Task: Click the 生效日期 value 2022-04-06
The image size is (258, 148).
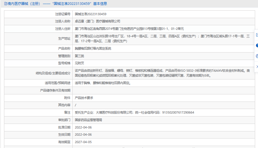Action: pyautogui.click(x=83, y=135)
